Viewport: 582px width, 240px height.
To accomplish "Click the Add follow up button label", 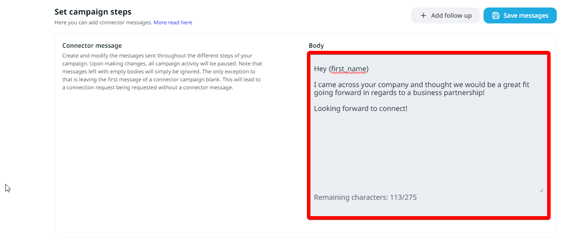I will [451, 15].
